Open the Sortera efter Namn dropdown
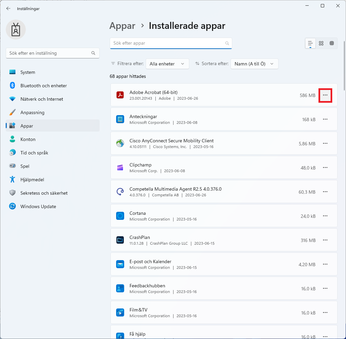The image size is (346, 339). (x=254, y=64)
